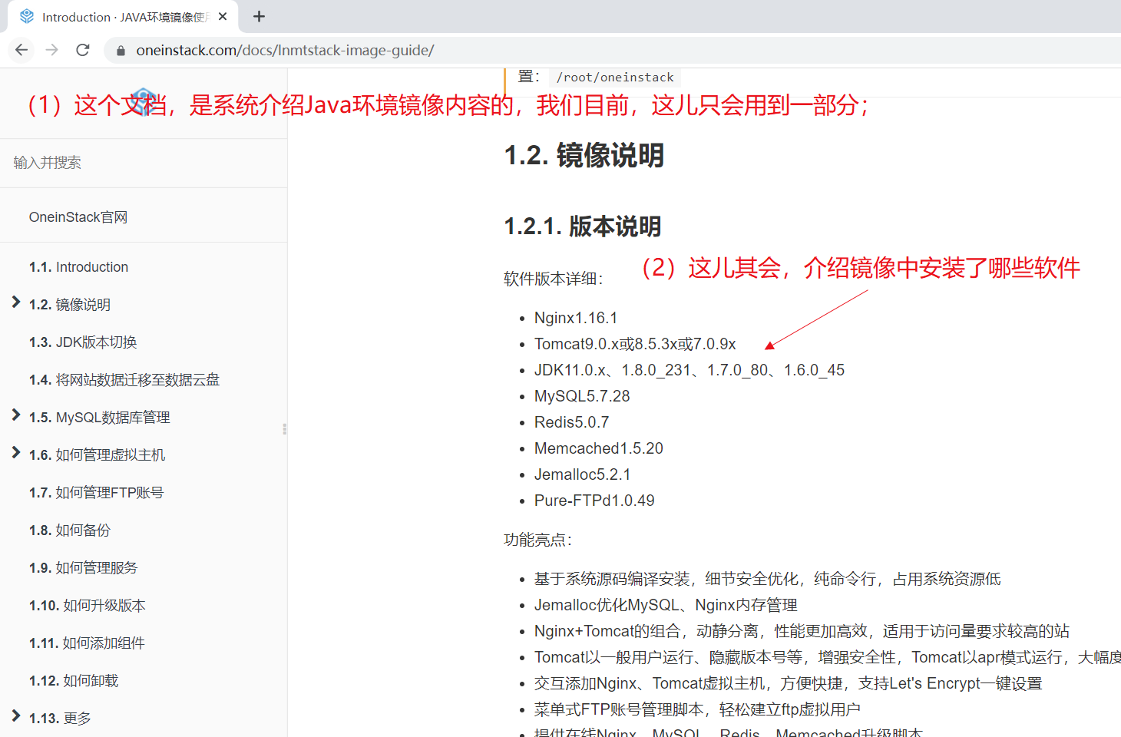Open section 1.2. 镜像说明
Viewport: 1121px width, 737px height.
click(x=70, y=305)
